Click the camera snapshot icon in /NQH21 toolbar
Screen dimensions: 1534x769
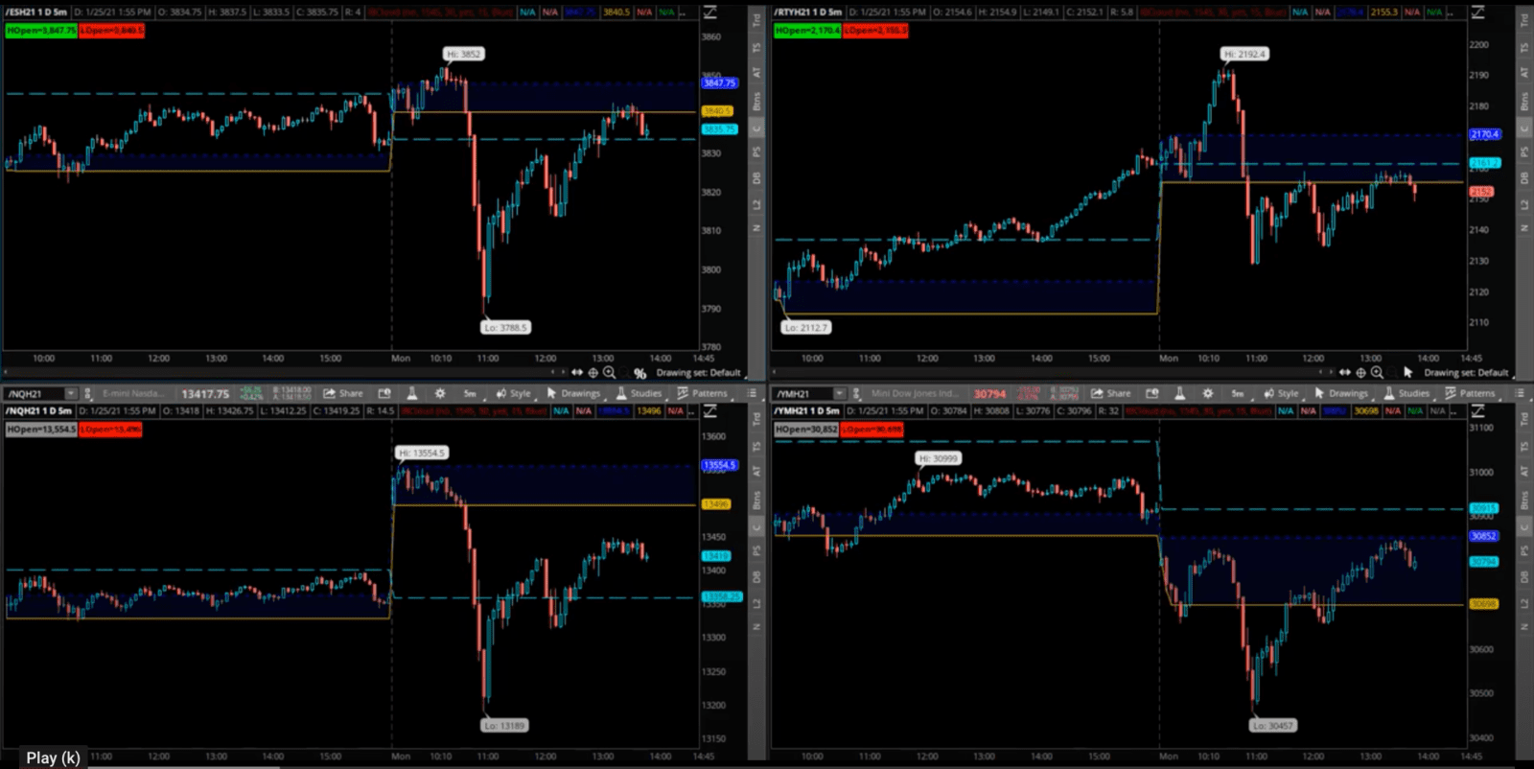(x=384, y=393)
